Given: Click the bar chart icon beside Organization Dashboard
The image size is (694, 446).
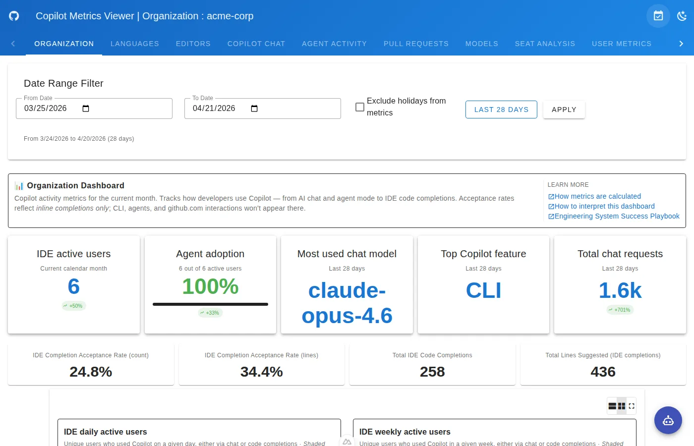Looking at the screenshot, I should tap(19, 186).
